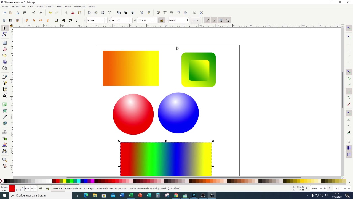Screen dimensions: 353x199
Task: Select the Gradient tool
Action: pos(4,104)
